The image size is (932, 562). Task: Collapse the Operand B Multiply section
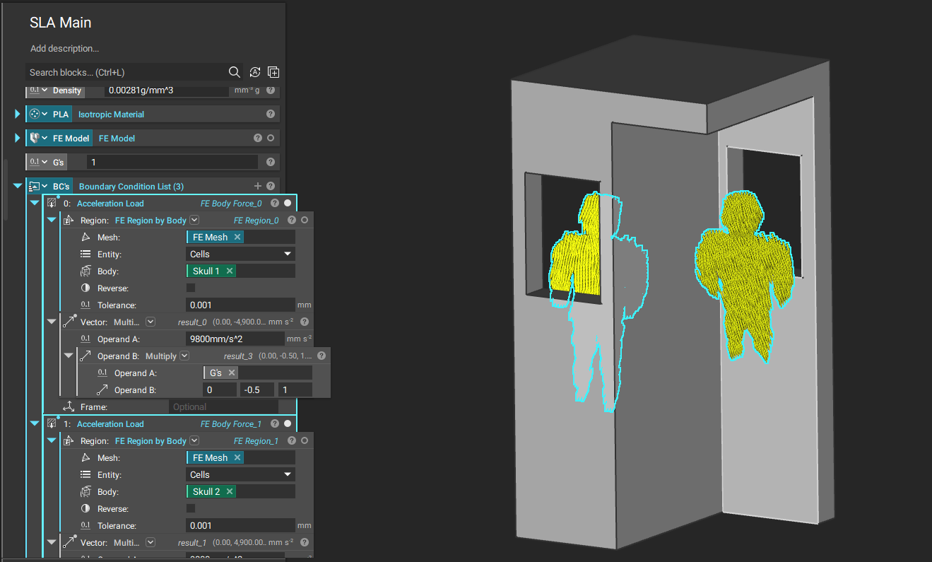[x=69, y=356]
